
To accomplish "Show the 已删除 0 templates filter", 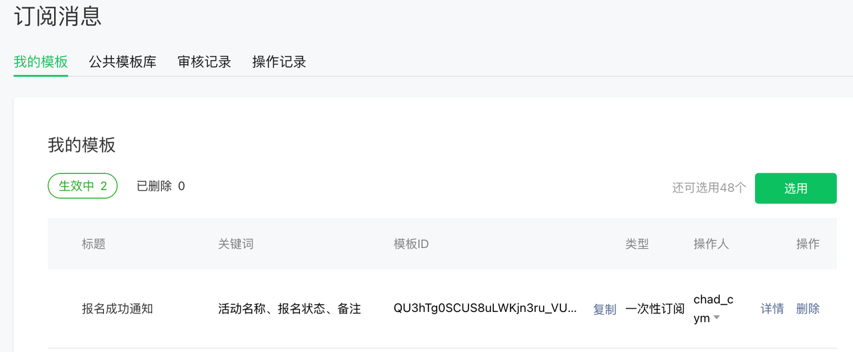I will tap(161, 186).
